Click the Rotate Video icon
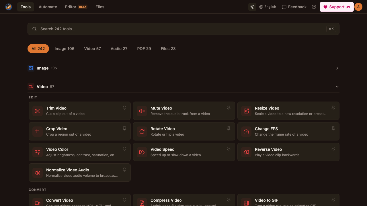This screenshot has height=206, width=367. [142, 131]
